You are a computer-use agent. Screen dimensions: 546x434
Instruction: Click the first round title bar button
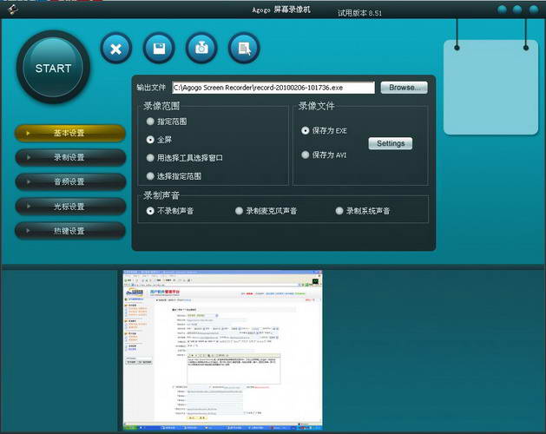point(502,10)
